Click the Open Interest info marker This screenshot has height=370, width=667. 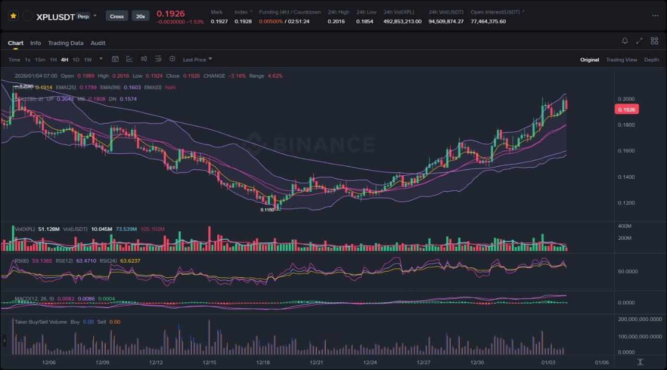523,11
